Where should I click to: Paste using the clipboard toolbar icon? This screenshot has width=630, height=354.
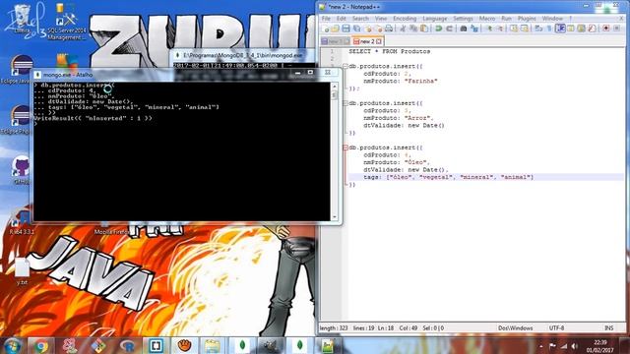click(x=424, y=29)
